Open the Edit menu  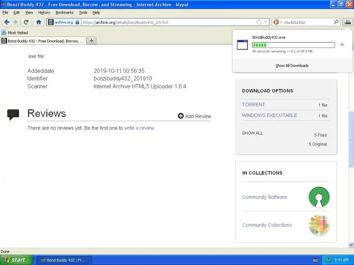tap(17, 12)
